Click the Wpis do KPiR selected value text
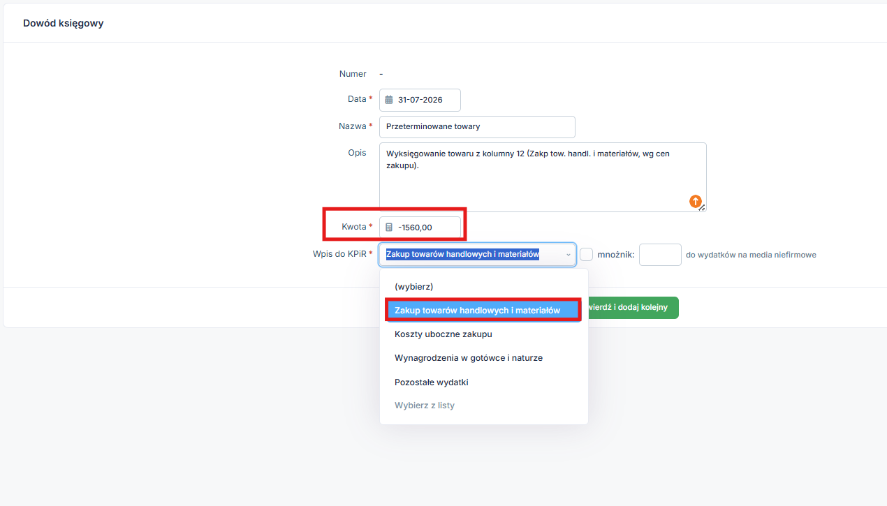This screenshot has width=887, height=506. tap(462, 255)
